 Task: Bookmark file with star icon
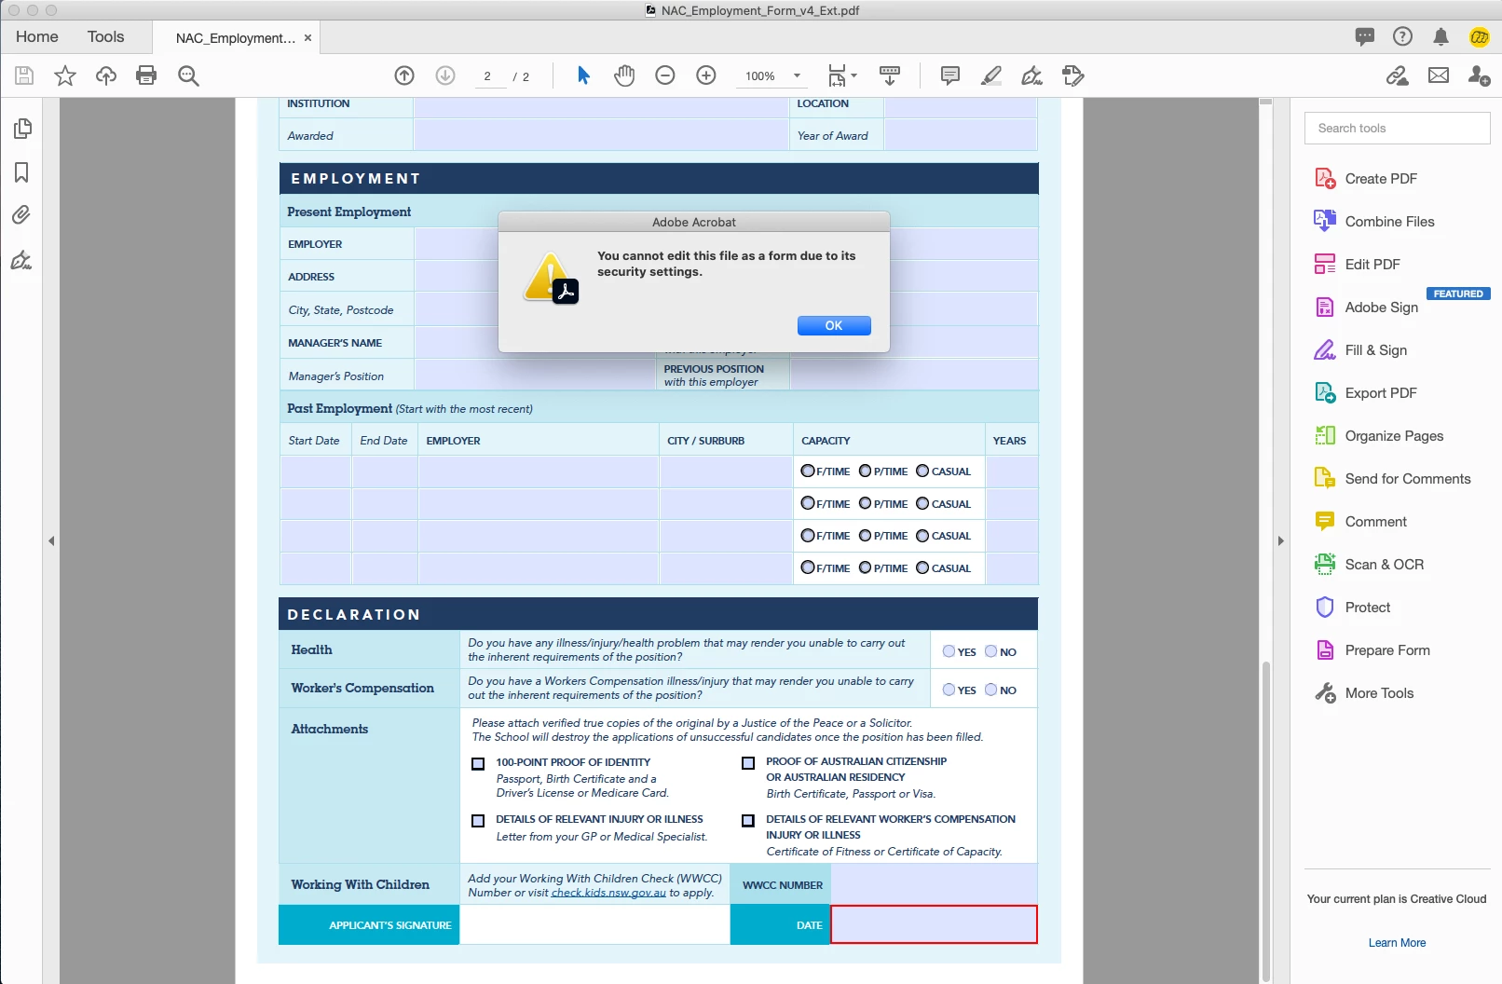click(65, 75)
